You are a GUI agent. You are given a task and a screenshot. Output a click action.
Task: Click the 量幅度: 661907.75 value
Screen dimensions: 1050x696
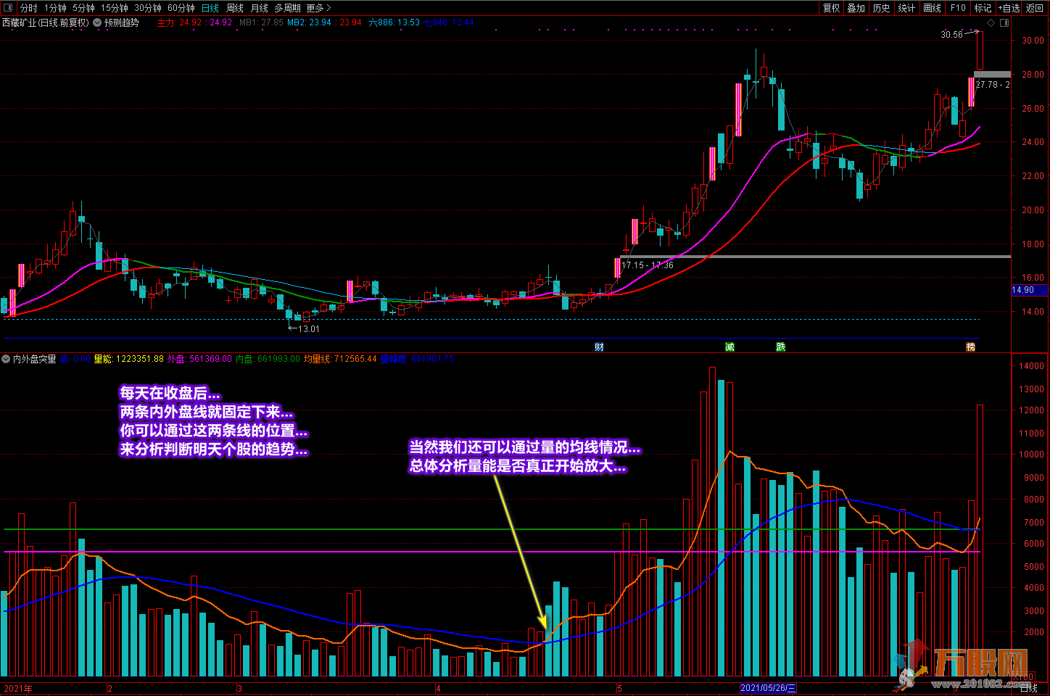[417, 359]
